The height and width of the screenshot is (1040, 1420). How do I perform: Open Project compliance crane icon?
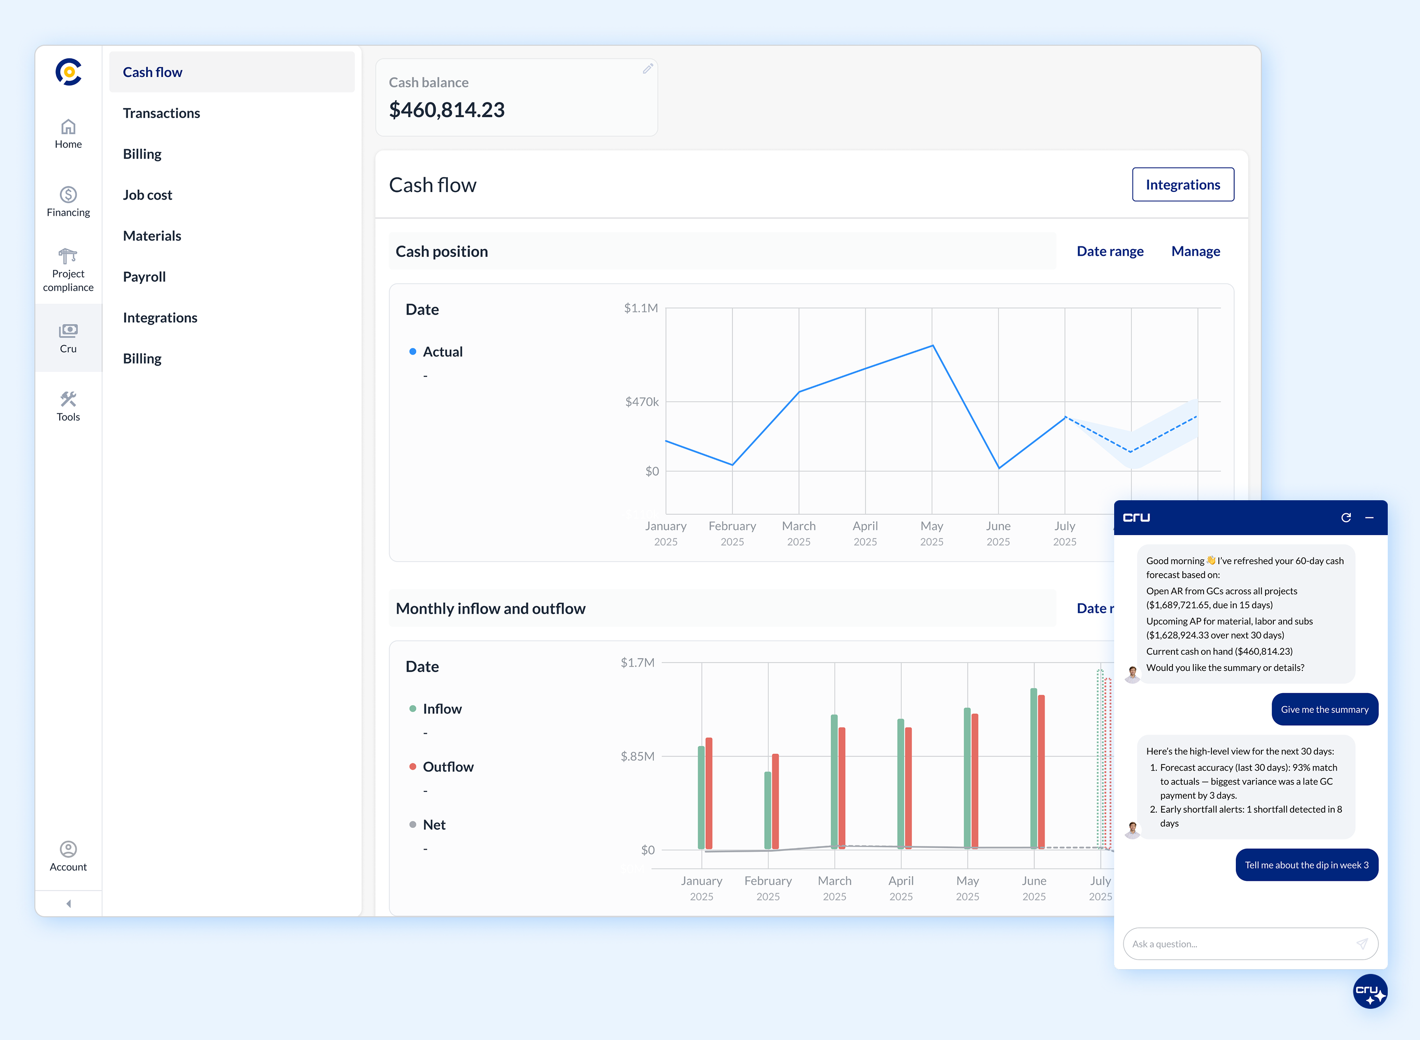click(x=68, y=256)
